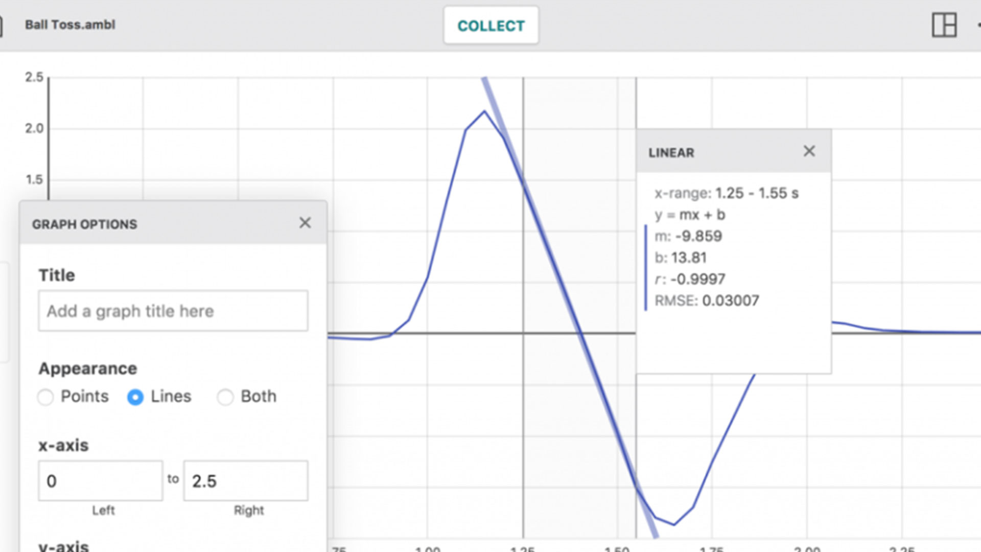Click the LINEAR fit panel header

734,151
